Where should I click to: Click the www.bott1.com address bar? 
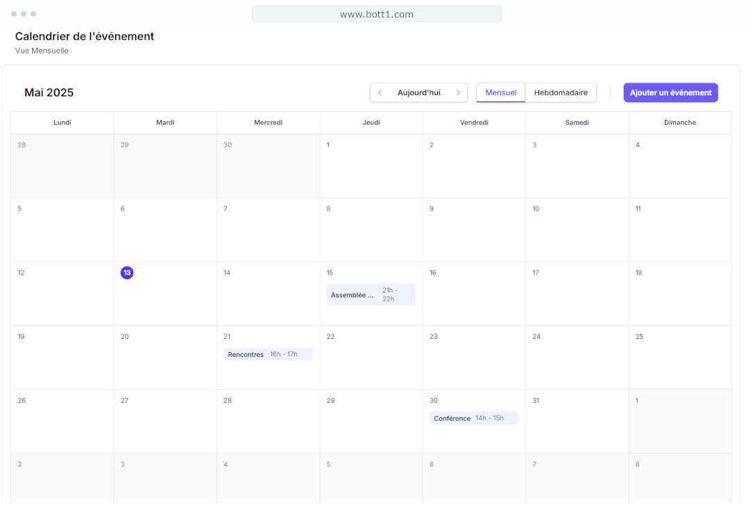(376, 13)
